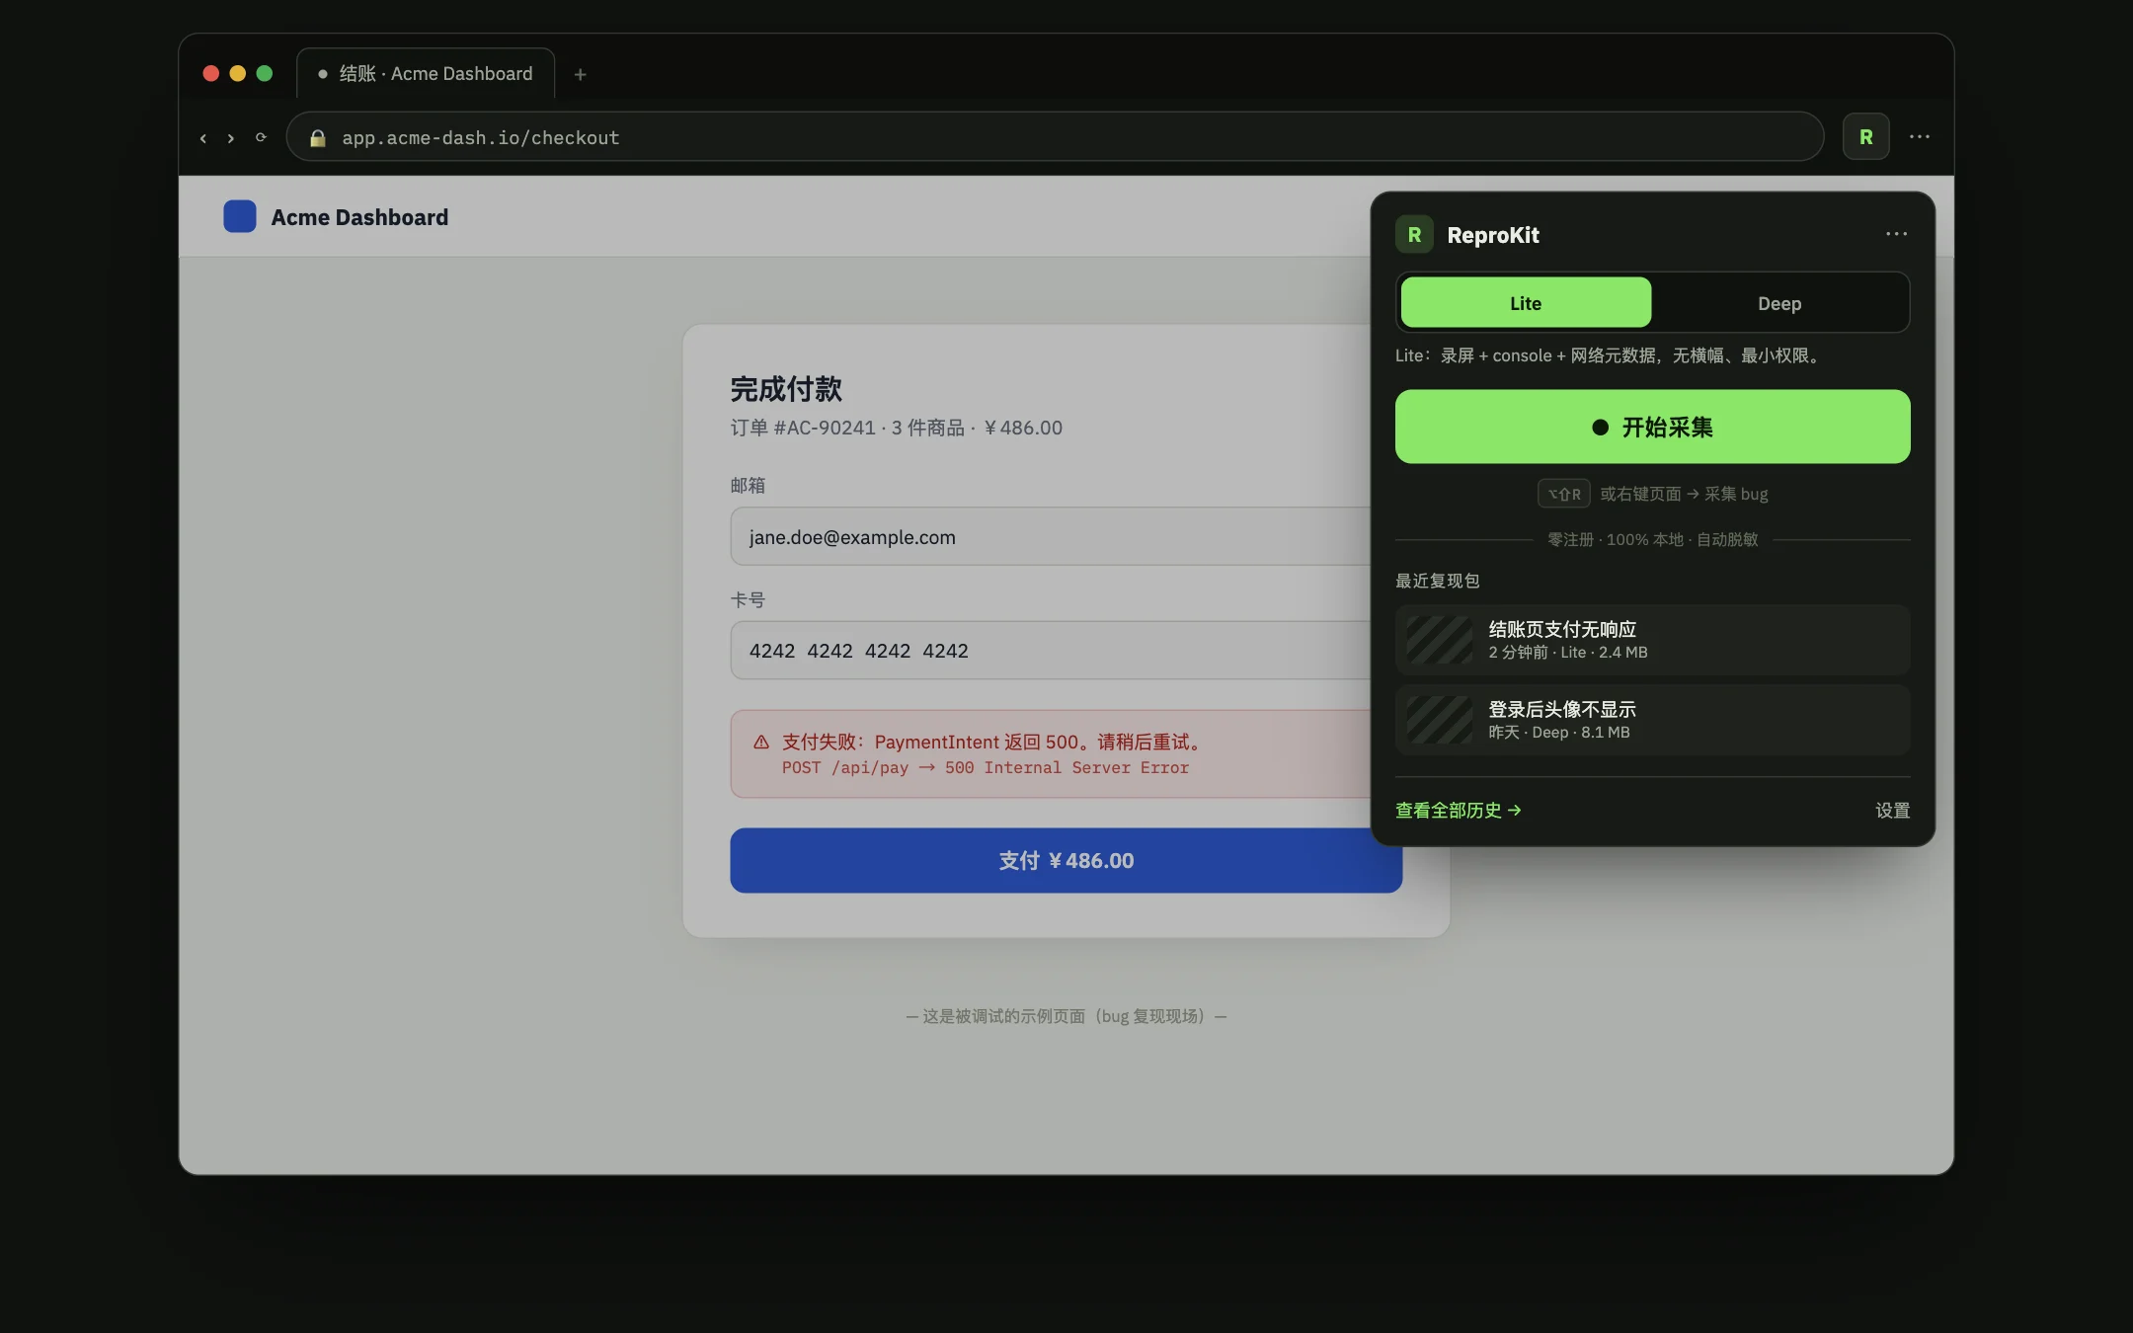Image resolution: width=2133 pixels, height=1333 pixels.
Task: Click the 或右键页面 → 采集 bug hint
Action: tap(1684, 494)
